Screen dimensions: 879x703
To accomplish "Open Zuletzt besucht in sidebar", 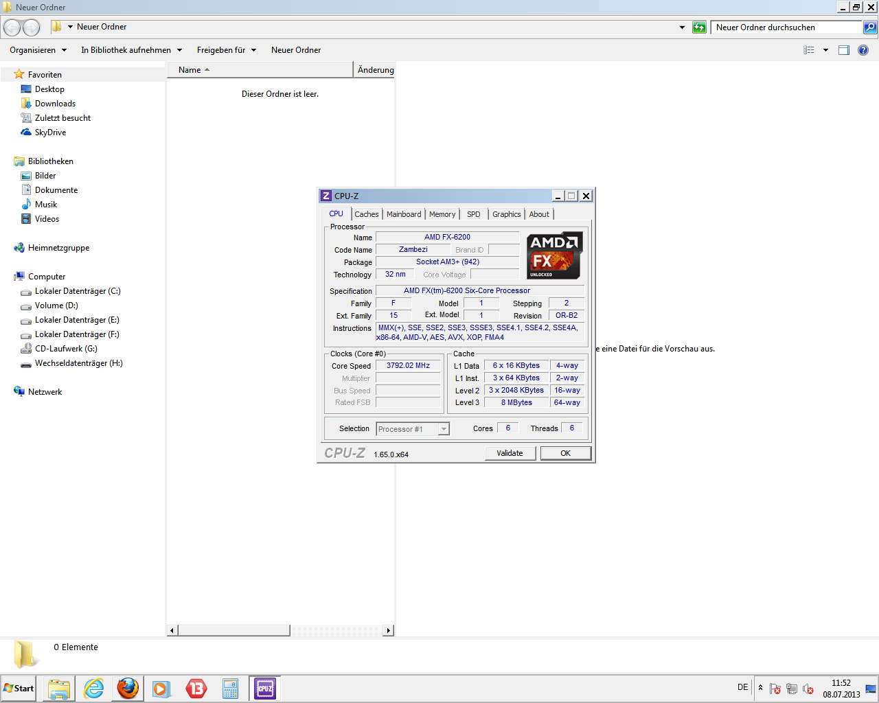I will pos(62,118).
